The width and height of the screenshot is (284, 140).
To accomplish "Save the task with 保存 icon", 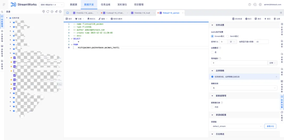I will pyautogui.click(x=69, y=19).
